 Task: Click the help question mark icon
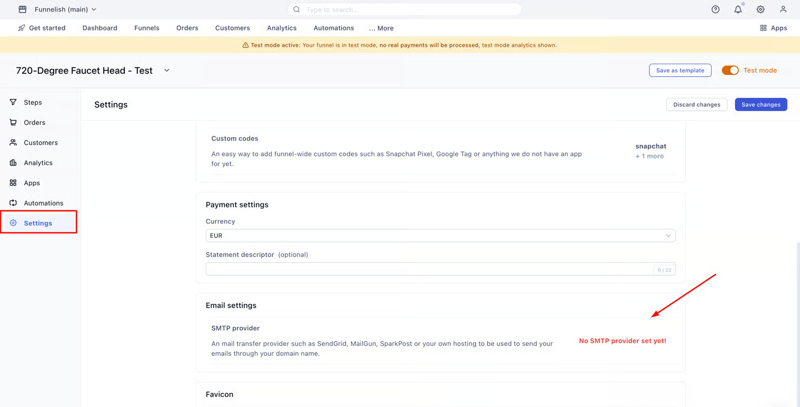[x=715, y=9]
